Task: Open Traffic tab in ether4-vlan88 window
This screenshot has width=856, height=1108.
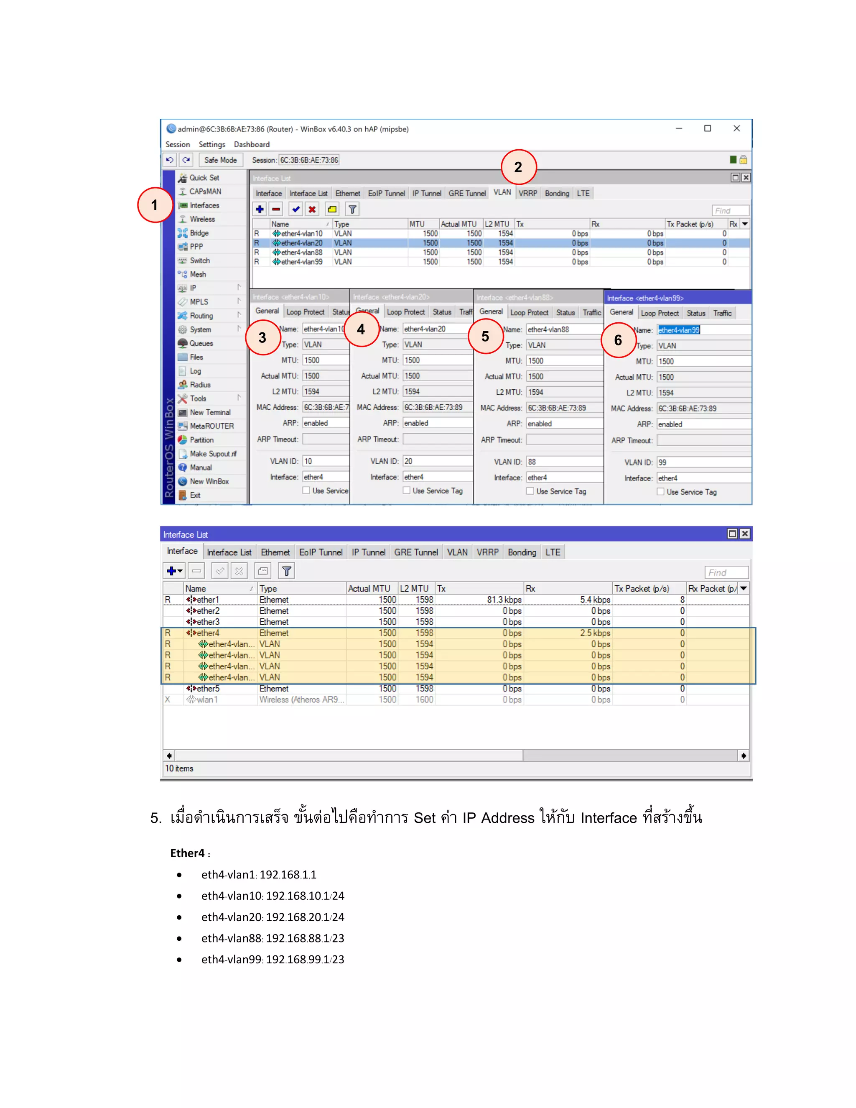Action: tap(592, 312)
